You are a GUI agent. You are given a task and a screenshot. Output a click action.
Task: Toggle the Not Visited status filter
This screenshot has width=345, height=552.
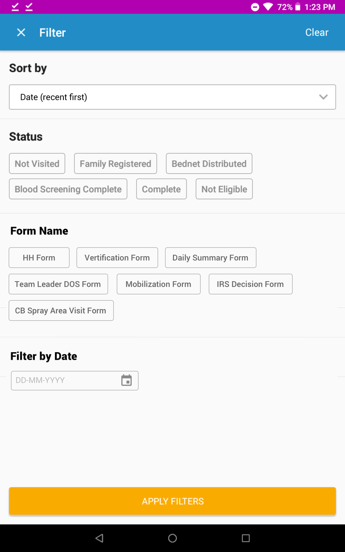coord(37,163)
